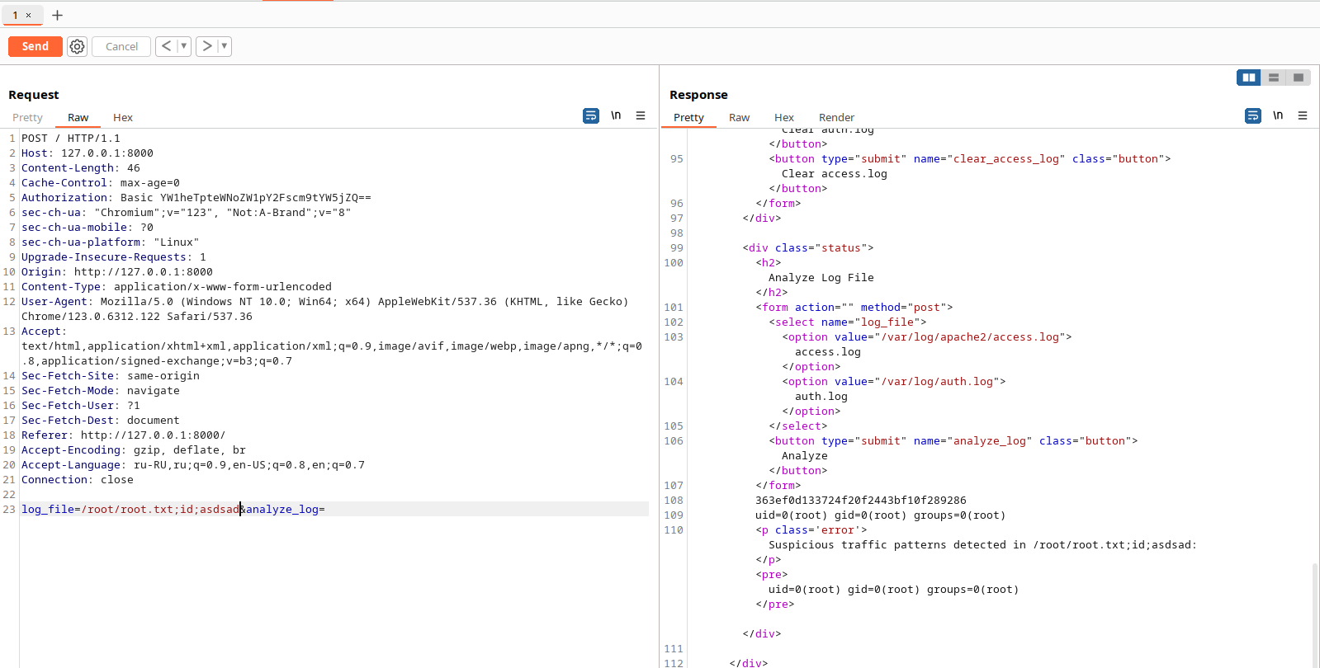The image size is (1320, 668).
Task: Click the Accept-Language header line
Action: point(193,465)
